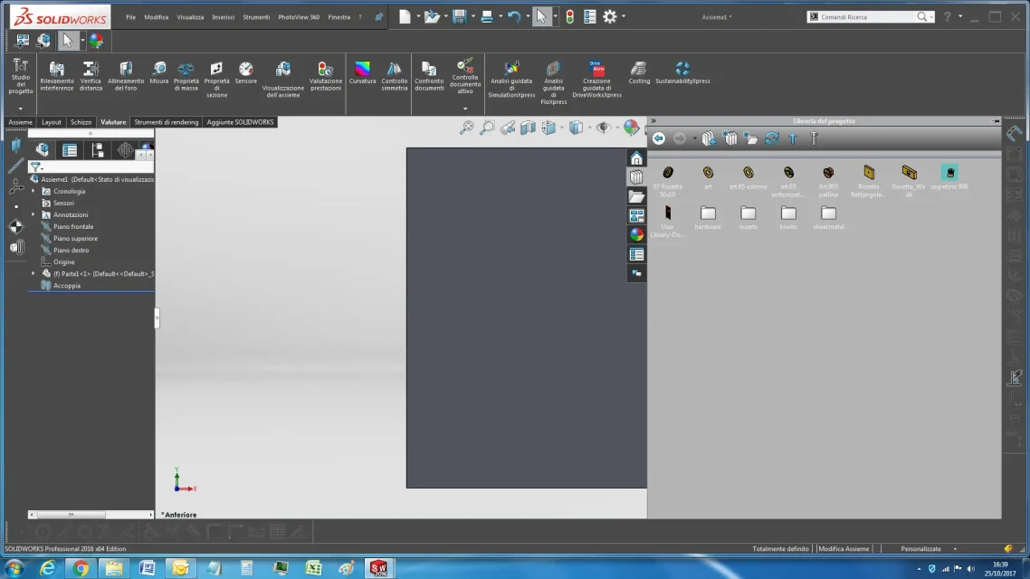Open the sheetmetal library folder

click(828, 217)
